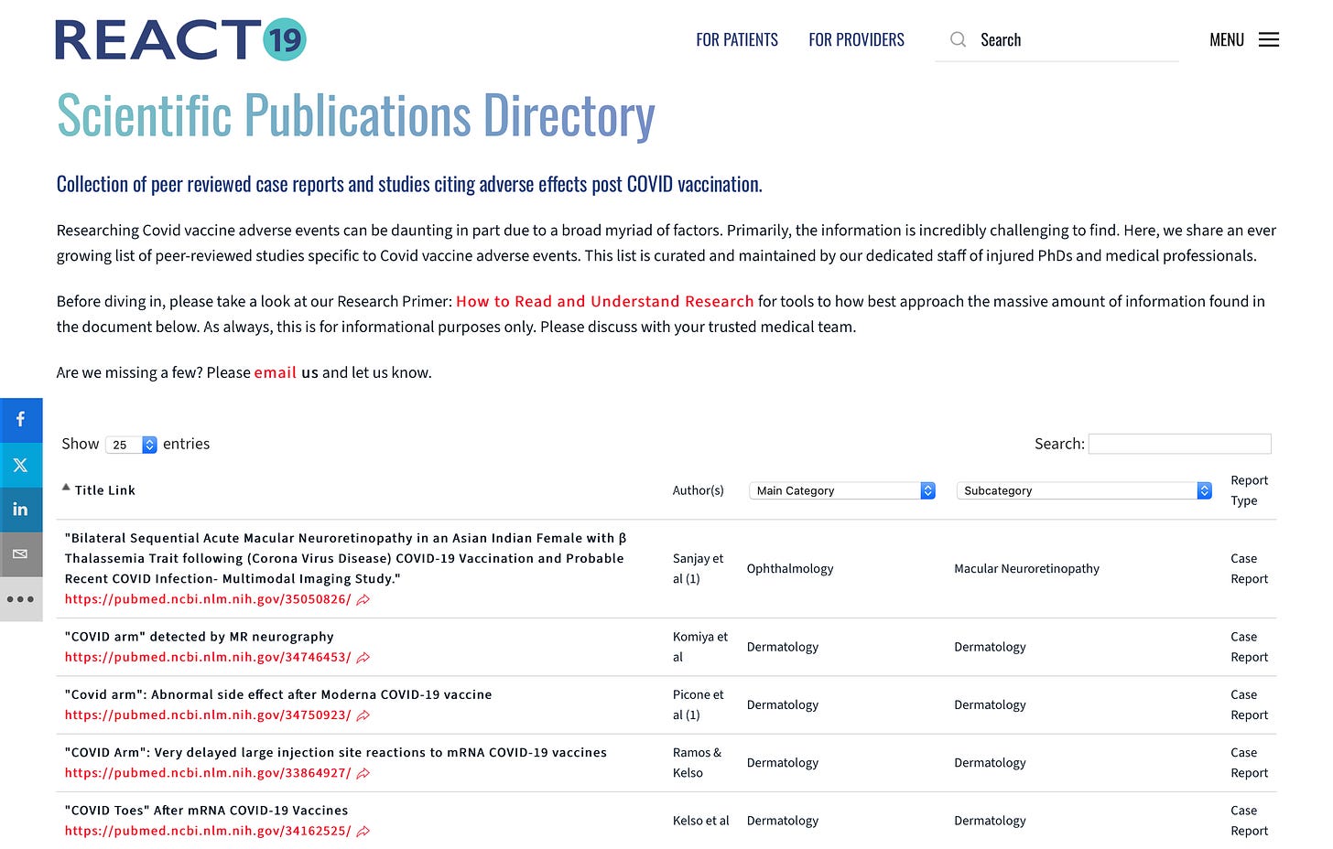This screenshot has height=849, width=1333.
Task: Click share arrow icon next to 33864927 link
Action: [x=363, y=773]
